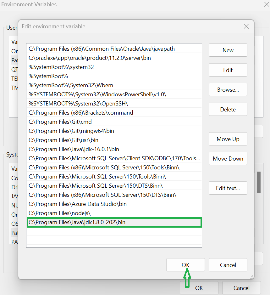Screen dimensions: 270x295
Task: Select the Git\cmd path entry
Action: (114, 122)
